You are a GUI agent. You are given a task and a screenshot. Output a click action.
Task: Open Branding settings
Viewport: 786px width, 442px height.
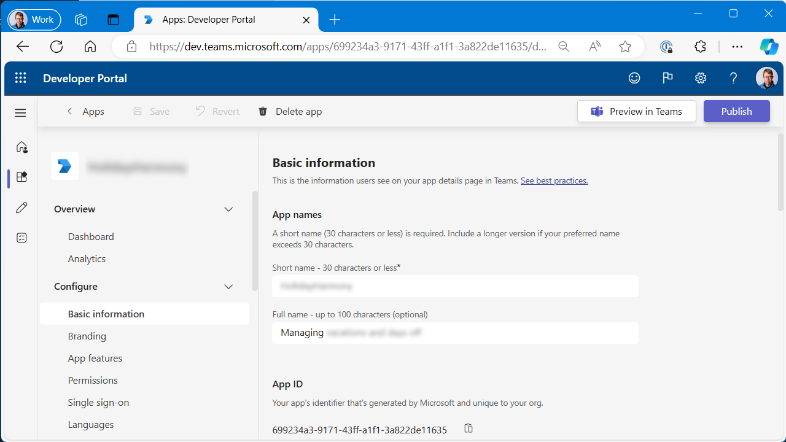[x=87, y=336]
